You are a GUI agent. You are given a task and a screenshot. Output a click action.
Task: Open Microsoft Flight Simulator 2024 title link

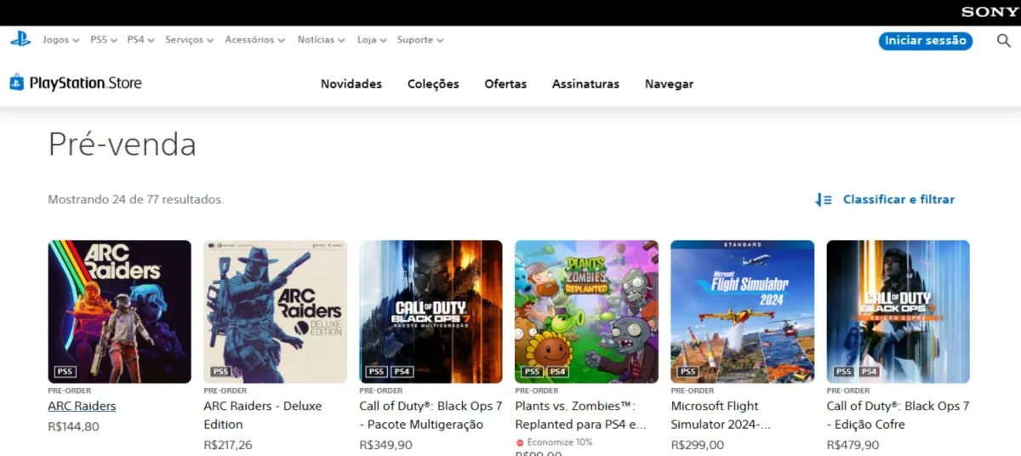pos(721,415)
